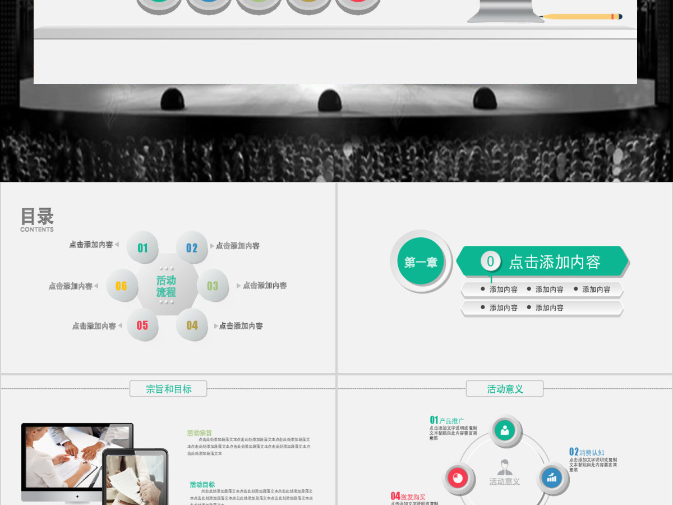Image resolution: width=673 pixels, height=505 pixels.
Task: Select the 01 circle in the contents slide
Action: (142, 247)
